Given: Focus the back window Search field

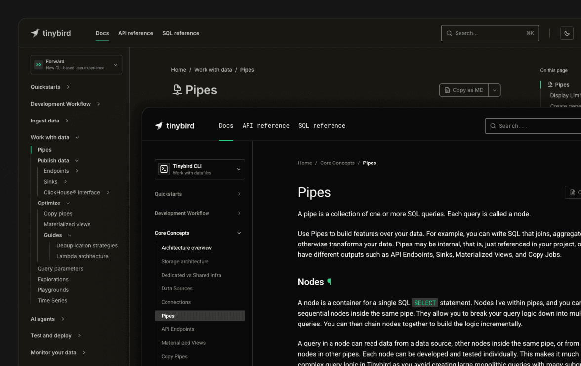Looking at the screenshot, I should pyautogui.click(x=490, y=33).
